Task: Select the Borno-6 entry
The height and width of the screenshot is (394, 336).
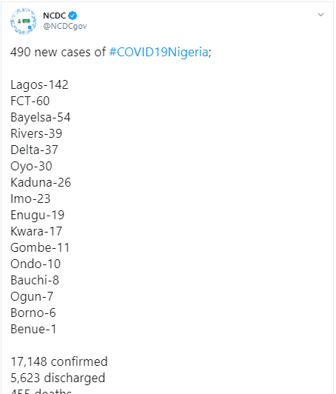Action: (x=33, y=313)
